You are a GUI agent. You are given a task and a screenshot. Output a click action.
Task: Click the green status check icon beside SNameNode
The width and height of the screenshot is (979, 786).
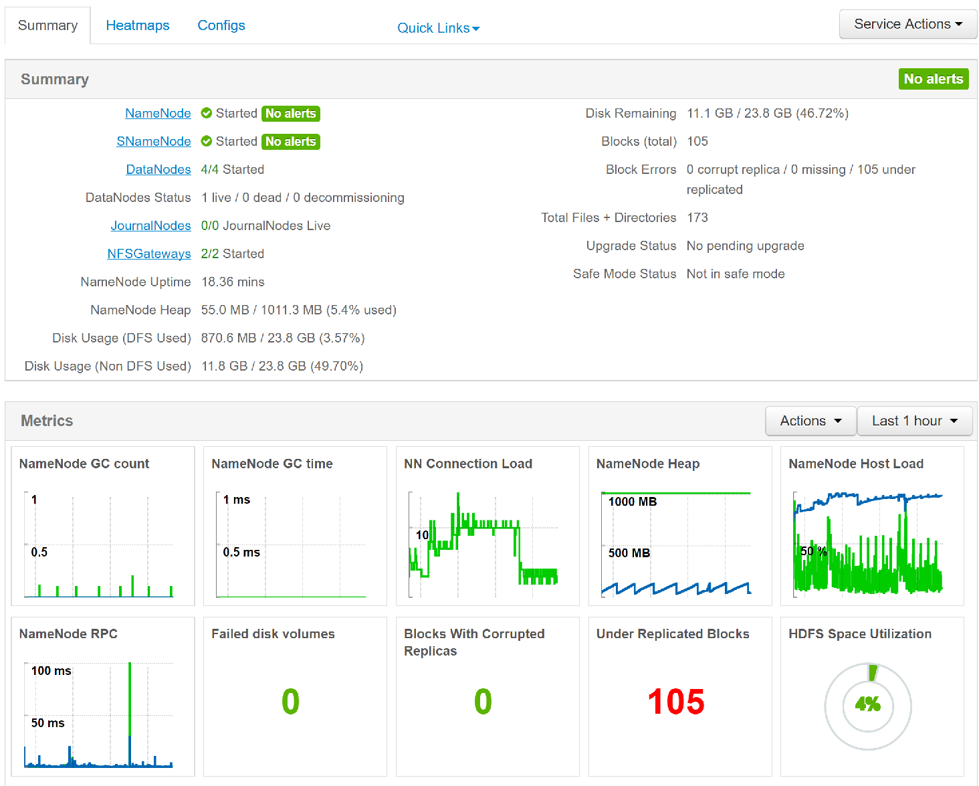(x=206, y=141)
